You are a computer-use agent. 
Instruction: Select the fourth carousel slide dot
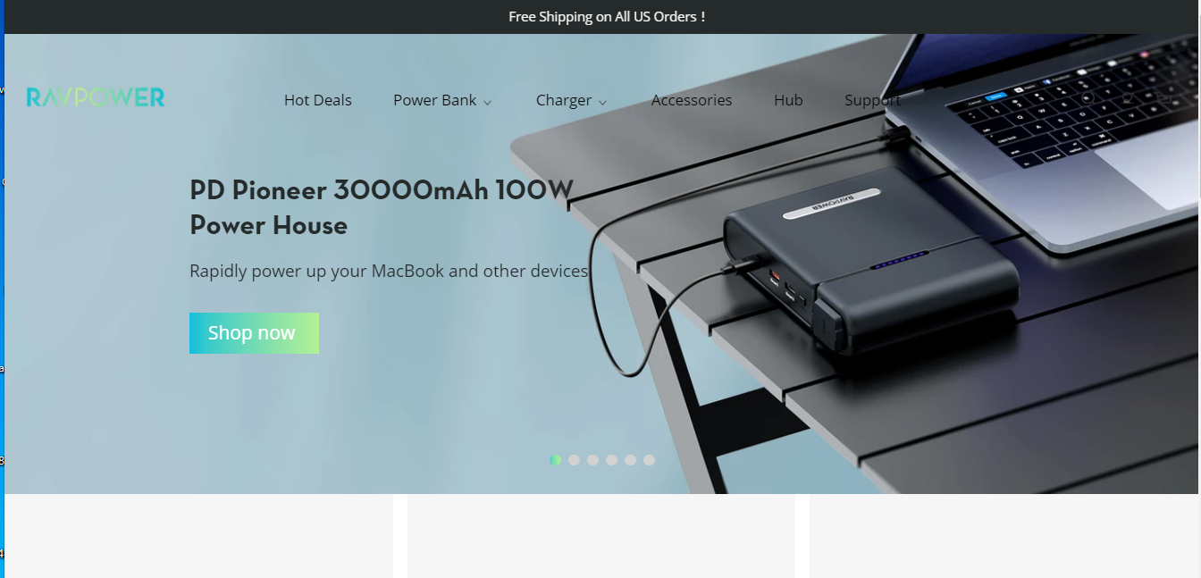point(612,460)
